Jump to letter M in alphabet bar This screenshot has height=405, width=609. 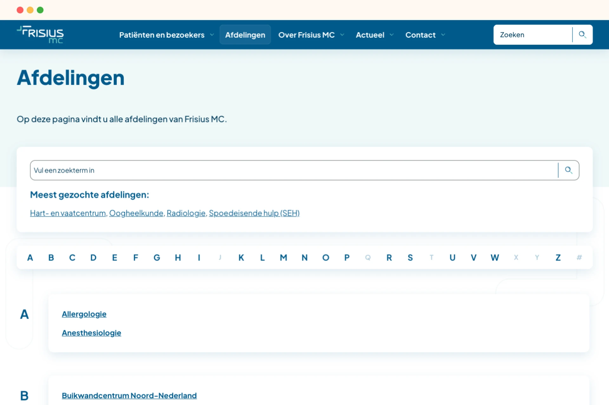click(x=284, y=257)
